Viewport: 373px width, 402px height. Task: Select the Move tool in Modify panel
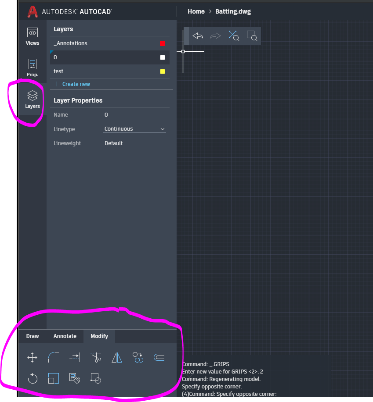[x=32, y=357]
